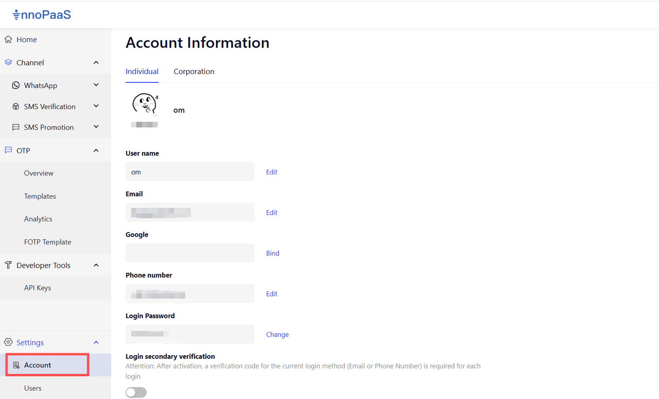Click the OTP chat bubble icon
This screenshot has width=659, height=399.
pos(8,150)
